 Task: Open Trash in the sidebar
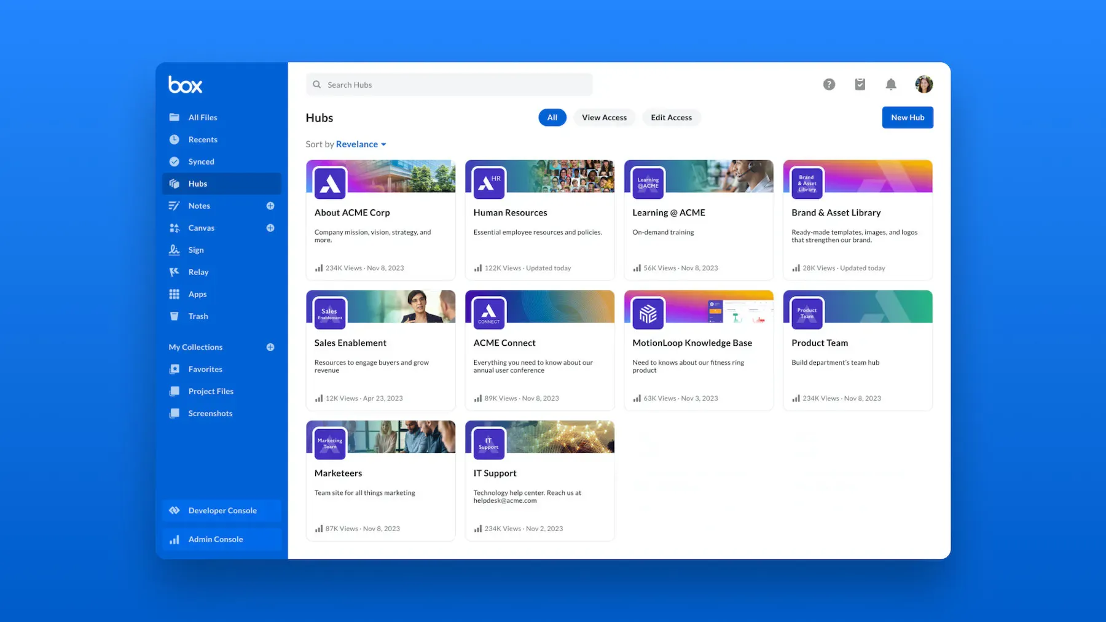pyautogui.click(x=198, y=317)
